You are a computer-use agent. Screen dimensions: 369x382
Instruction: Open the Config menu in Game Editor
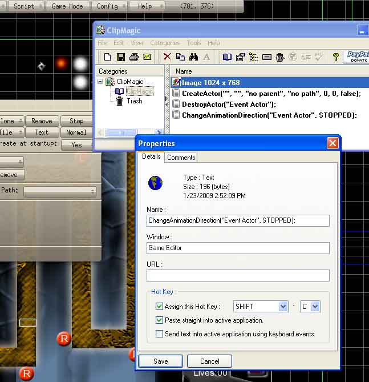coord(109,6)
